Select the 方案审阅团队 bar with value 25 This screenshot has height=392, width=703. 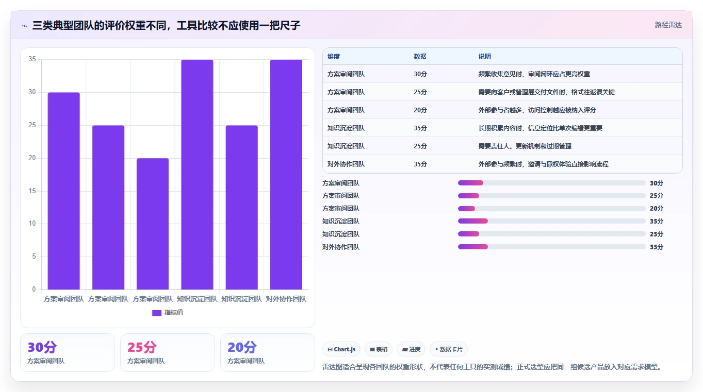coord(108,208)
